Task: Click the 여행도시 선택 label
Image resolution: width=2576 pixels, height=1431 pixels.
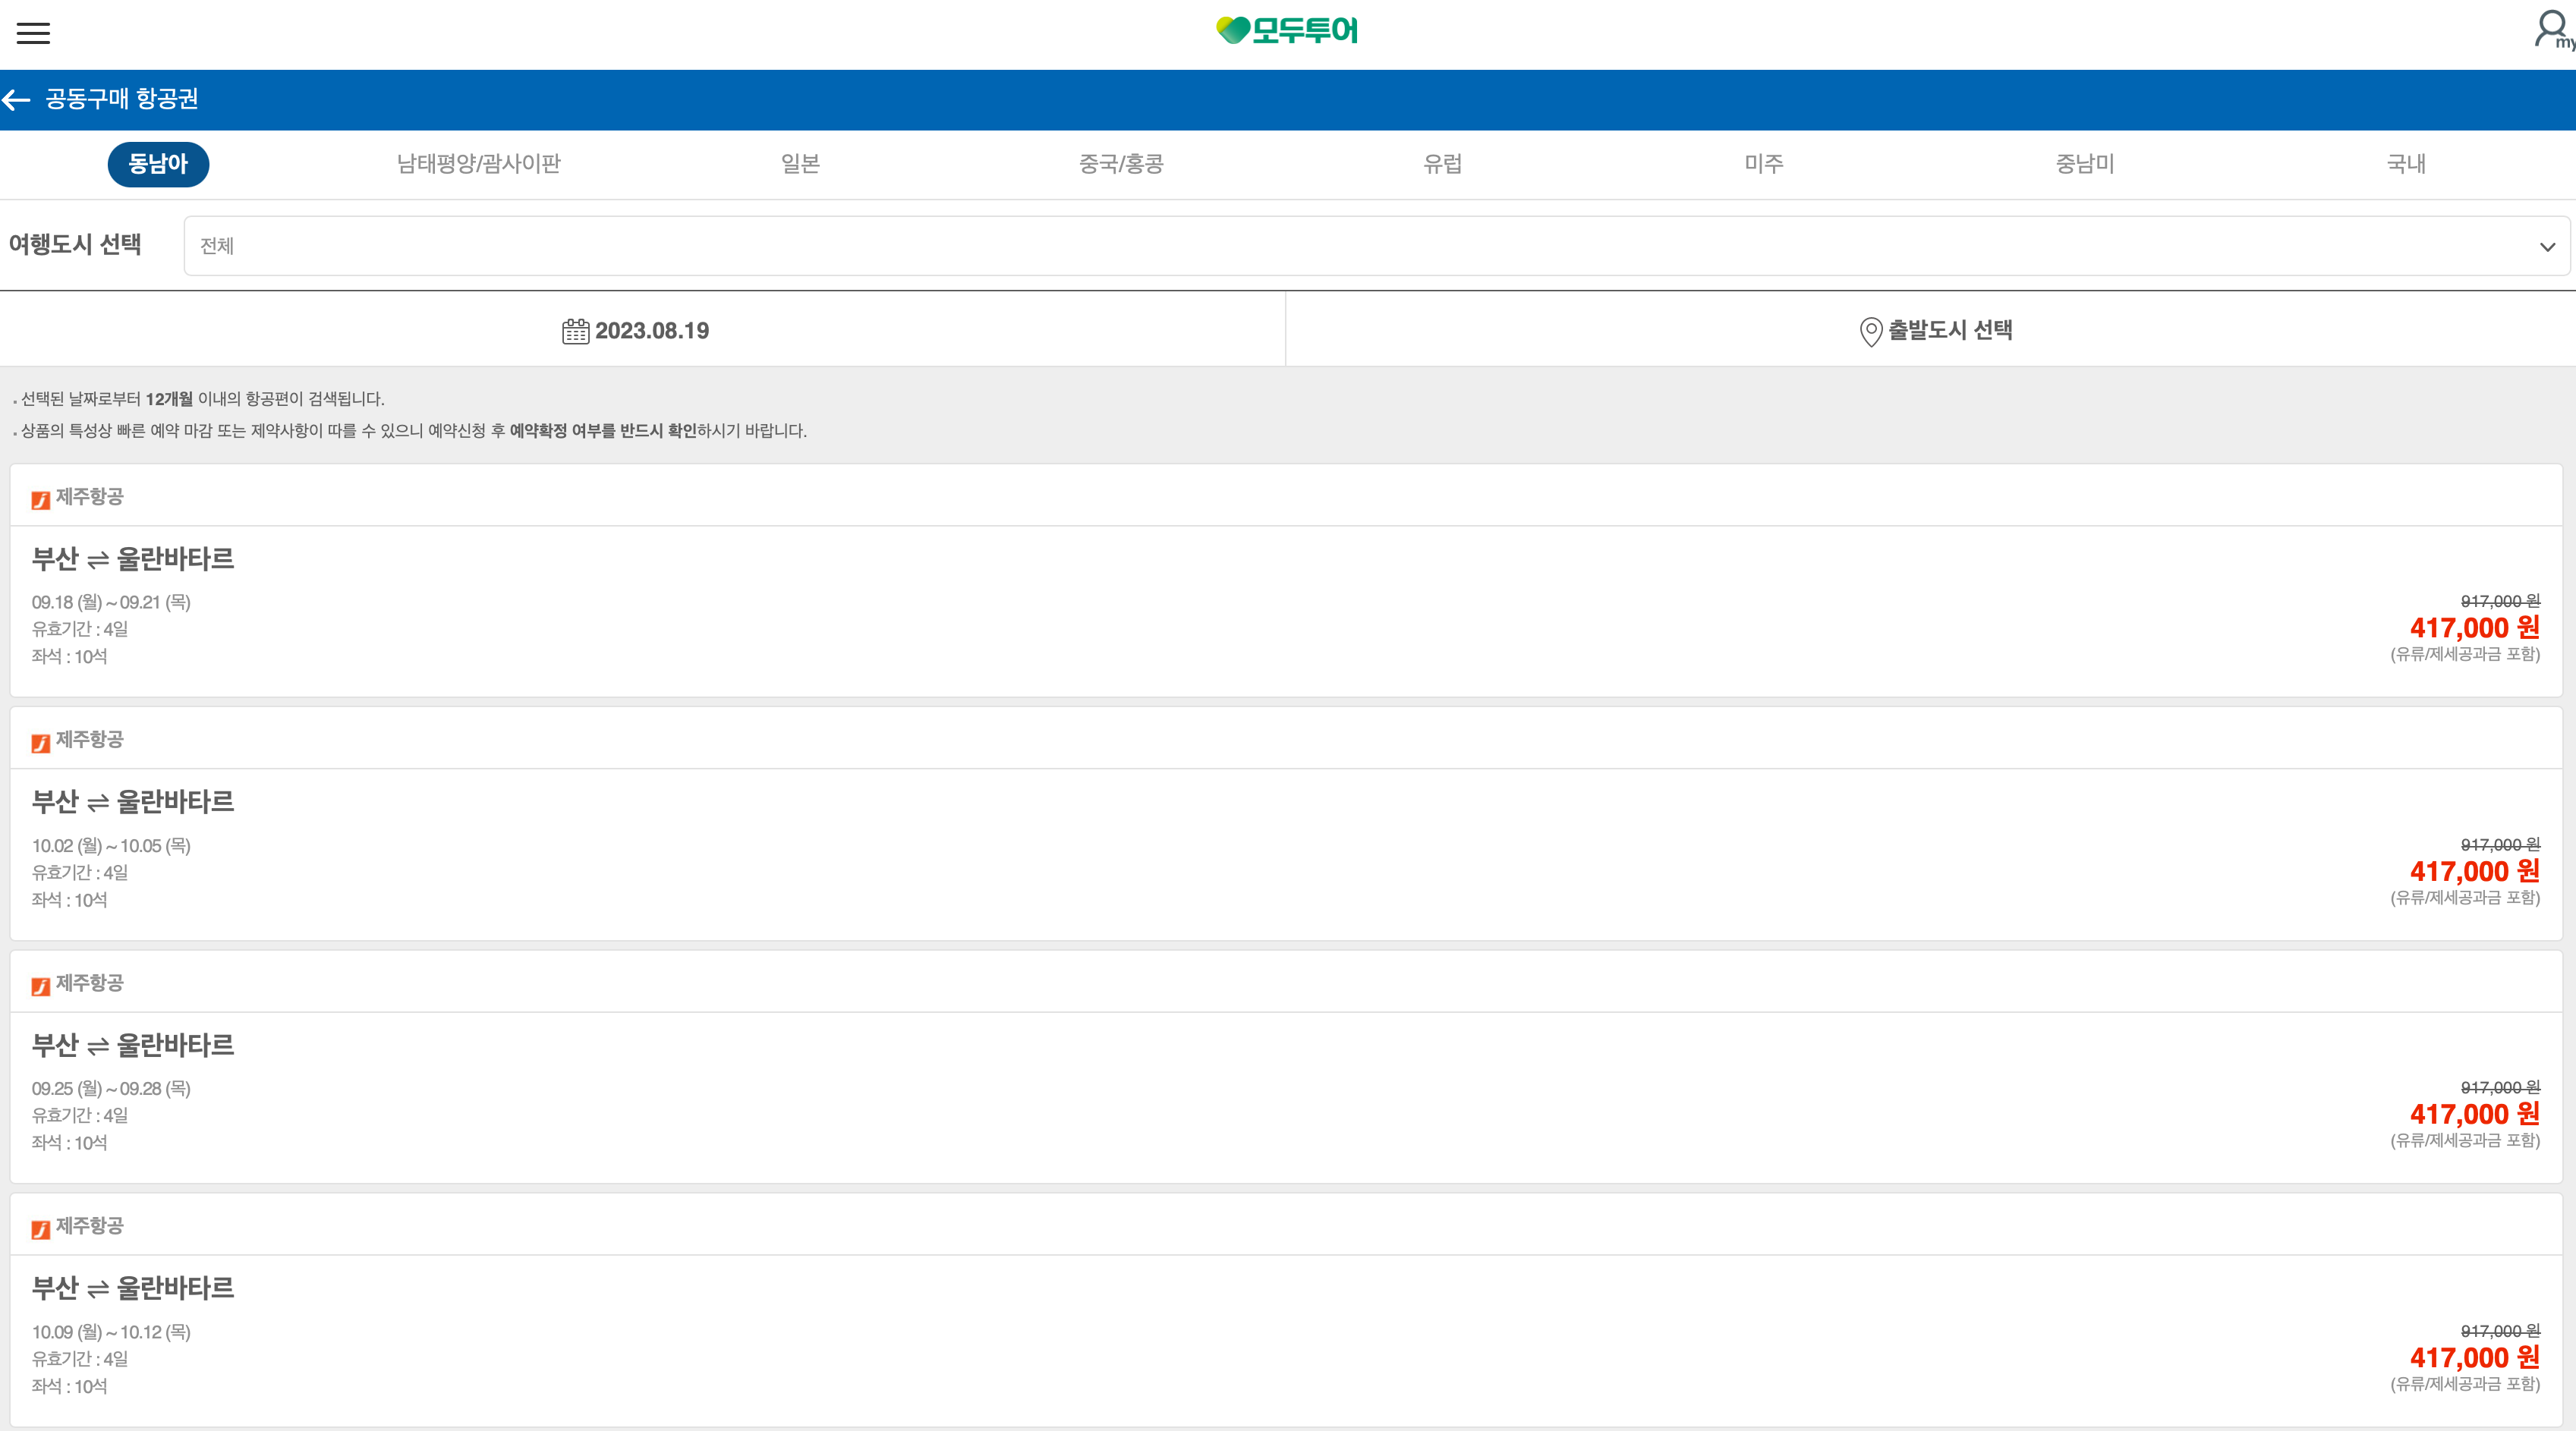Action: [x=75, y=245]
